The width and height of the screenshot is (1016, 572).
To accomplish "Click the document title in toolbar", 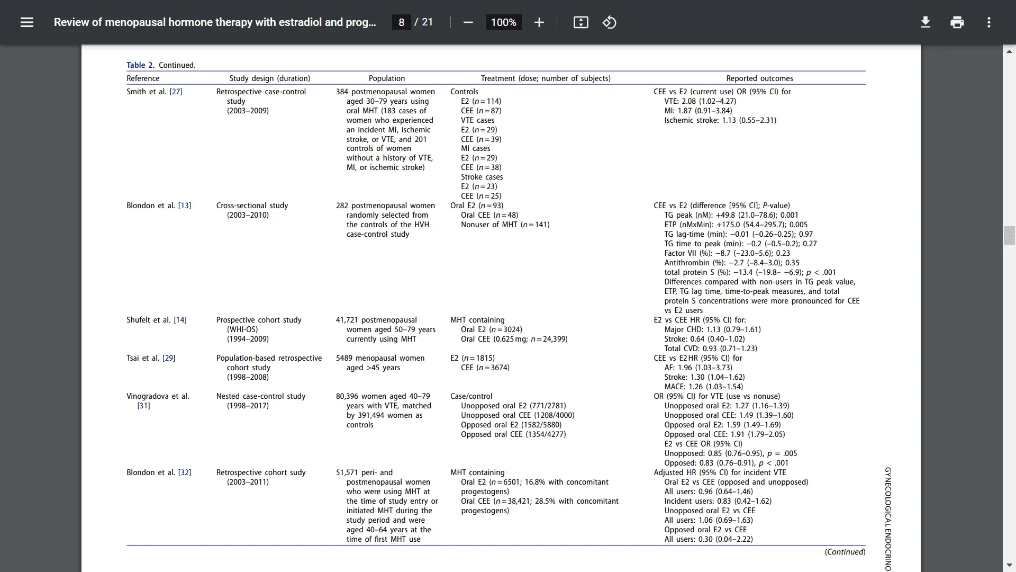I will point(215,22).
